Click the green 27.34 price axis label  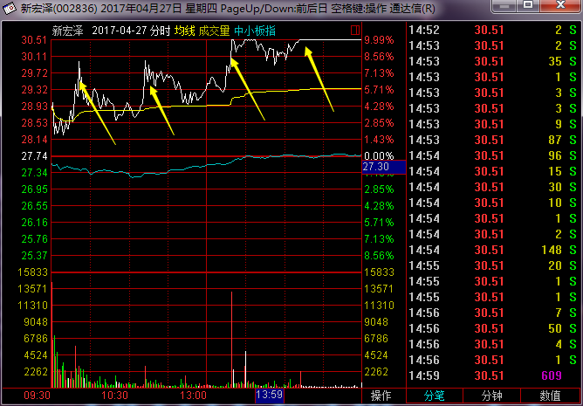[x=34, y=173]
